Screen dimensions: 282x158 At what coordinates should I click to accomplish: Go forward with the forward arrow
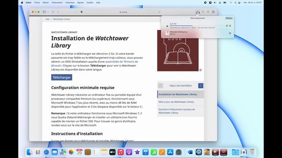[58, 12]
